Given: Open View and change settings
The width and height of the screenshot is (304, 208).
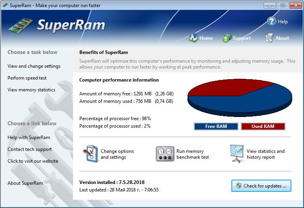Looking at the screenshot, I should point(34,66).
